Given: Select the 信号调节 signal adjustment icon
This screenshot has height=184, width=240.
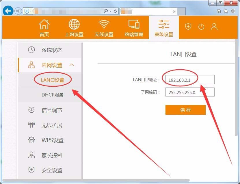Looking at the screenshot, I should coord(31,110).
